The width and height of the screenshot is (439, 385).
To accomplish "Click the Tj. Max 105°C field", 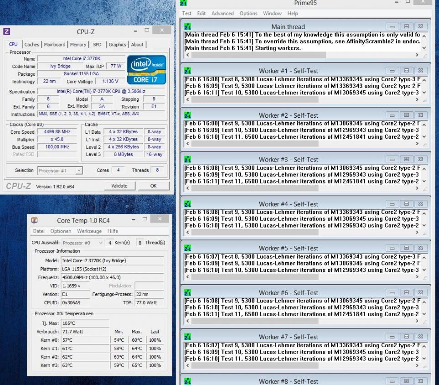I will pos(85,323).
